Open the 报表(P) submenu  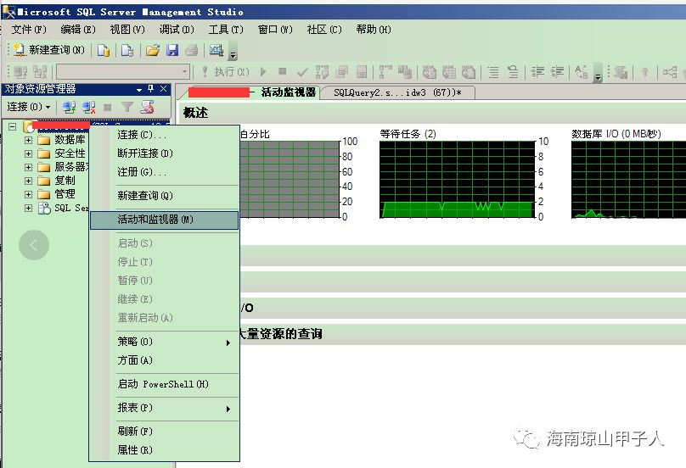tap(165, 408)
